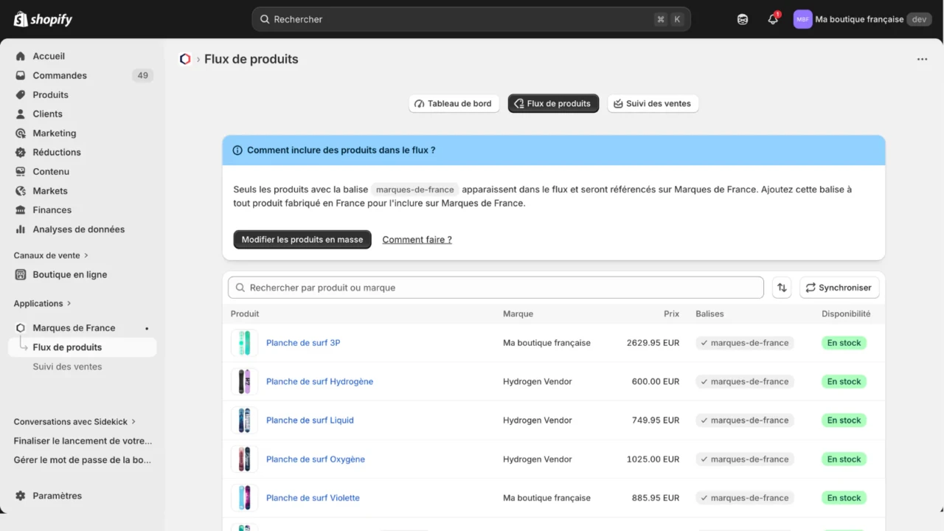Click the Synchroniser button
The width and height of the screenshot is (944, 531).
click(x=839, y=288)
